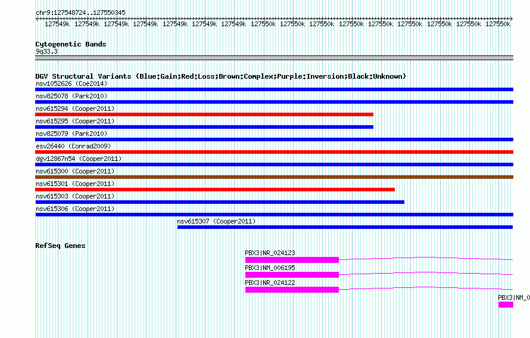The width and height of the screenshot is (530, 338).
Task: Click the chr9:127548724..127550345 position label
Action: coord(80,13)
